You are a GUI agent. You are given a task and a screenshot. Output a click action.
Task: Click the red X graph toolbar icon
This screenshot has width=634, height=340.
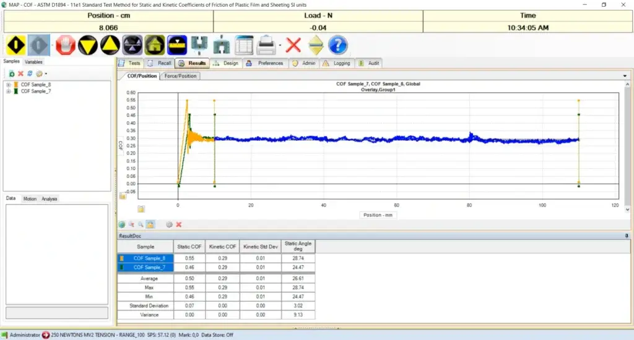click(x=179, y=224)
